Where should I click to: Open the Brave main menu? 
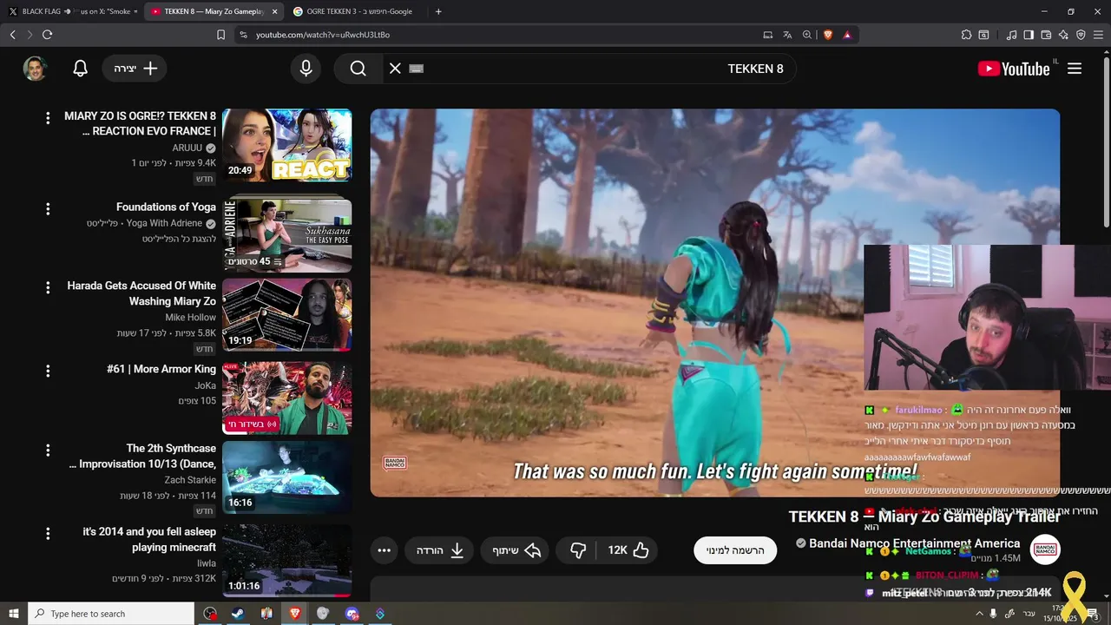1098,35
